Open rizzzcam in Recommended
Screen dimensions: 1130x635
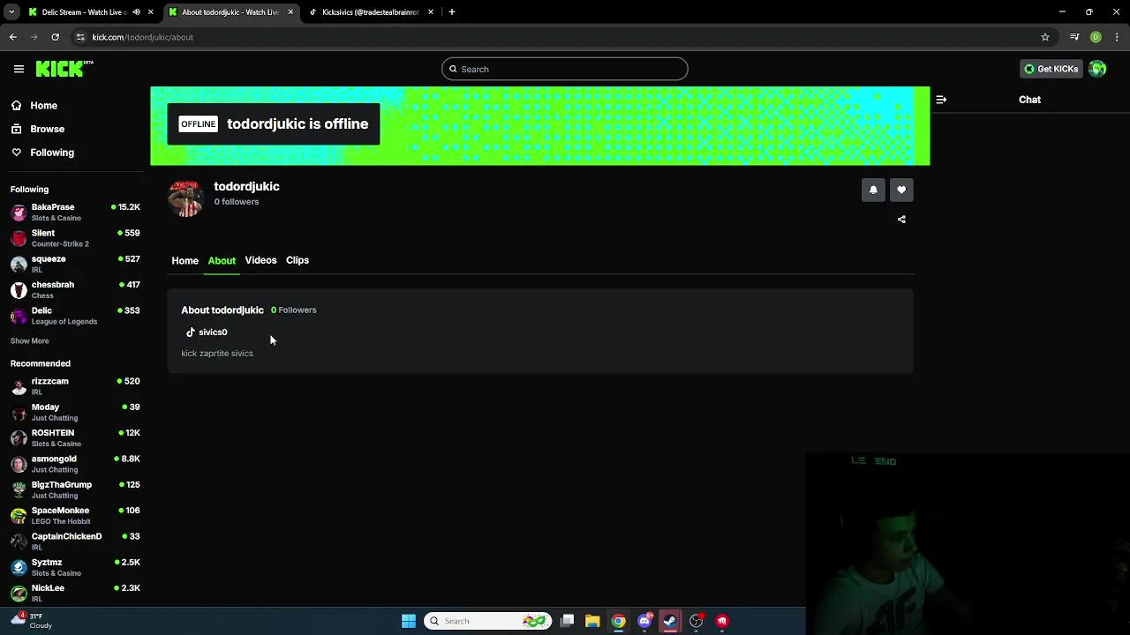[75, 386]
